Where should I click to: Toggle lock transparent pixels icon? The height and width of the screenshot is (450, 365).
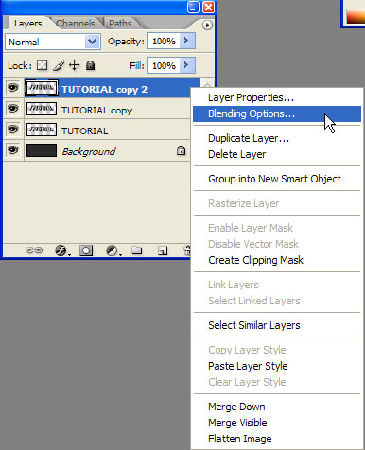[42, 65]
